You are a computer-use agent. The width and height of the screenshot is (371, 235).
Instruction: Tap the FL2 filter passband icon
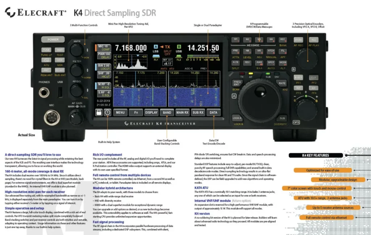click(179, 56)
